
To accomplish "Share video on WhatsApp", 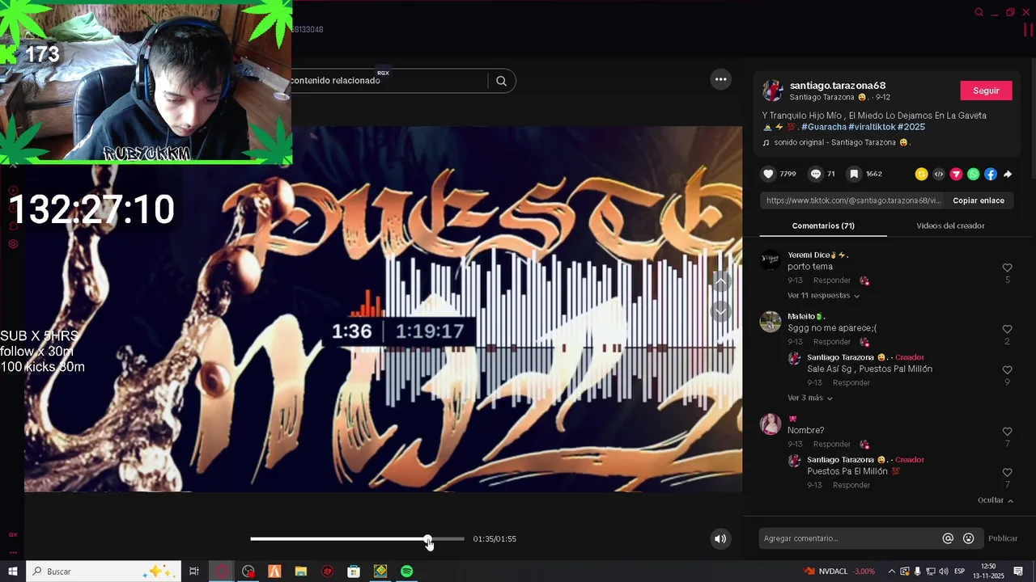I will tap(973, 174).
